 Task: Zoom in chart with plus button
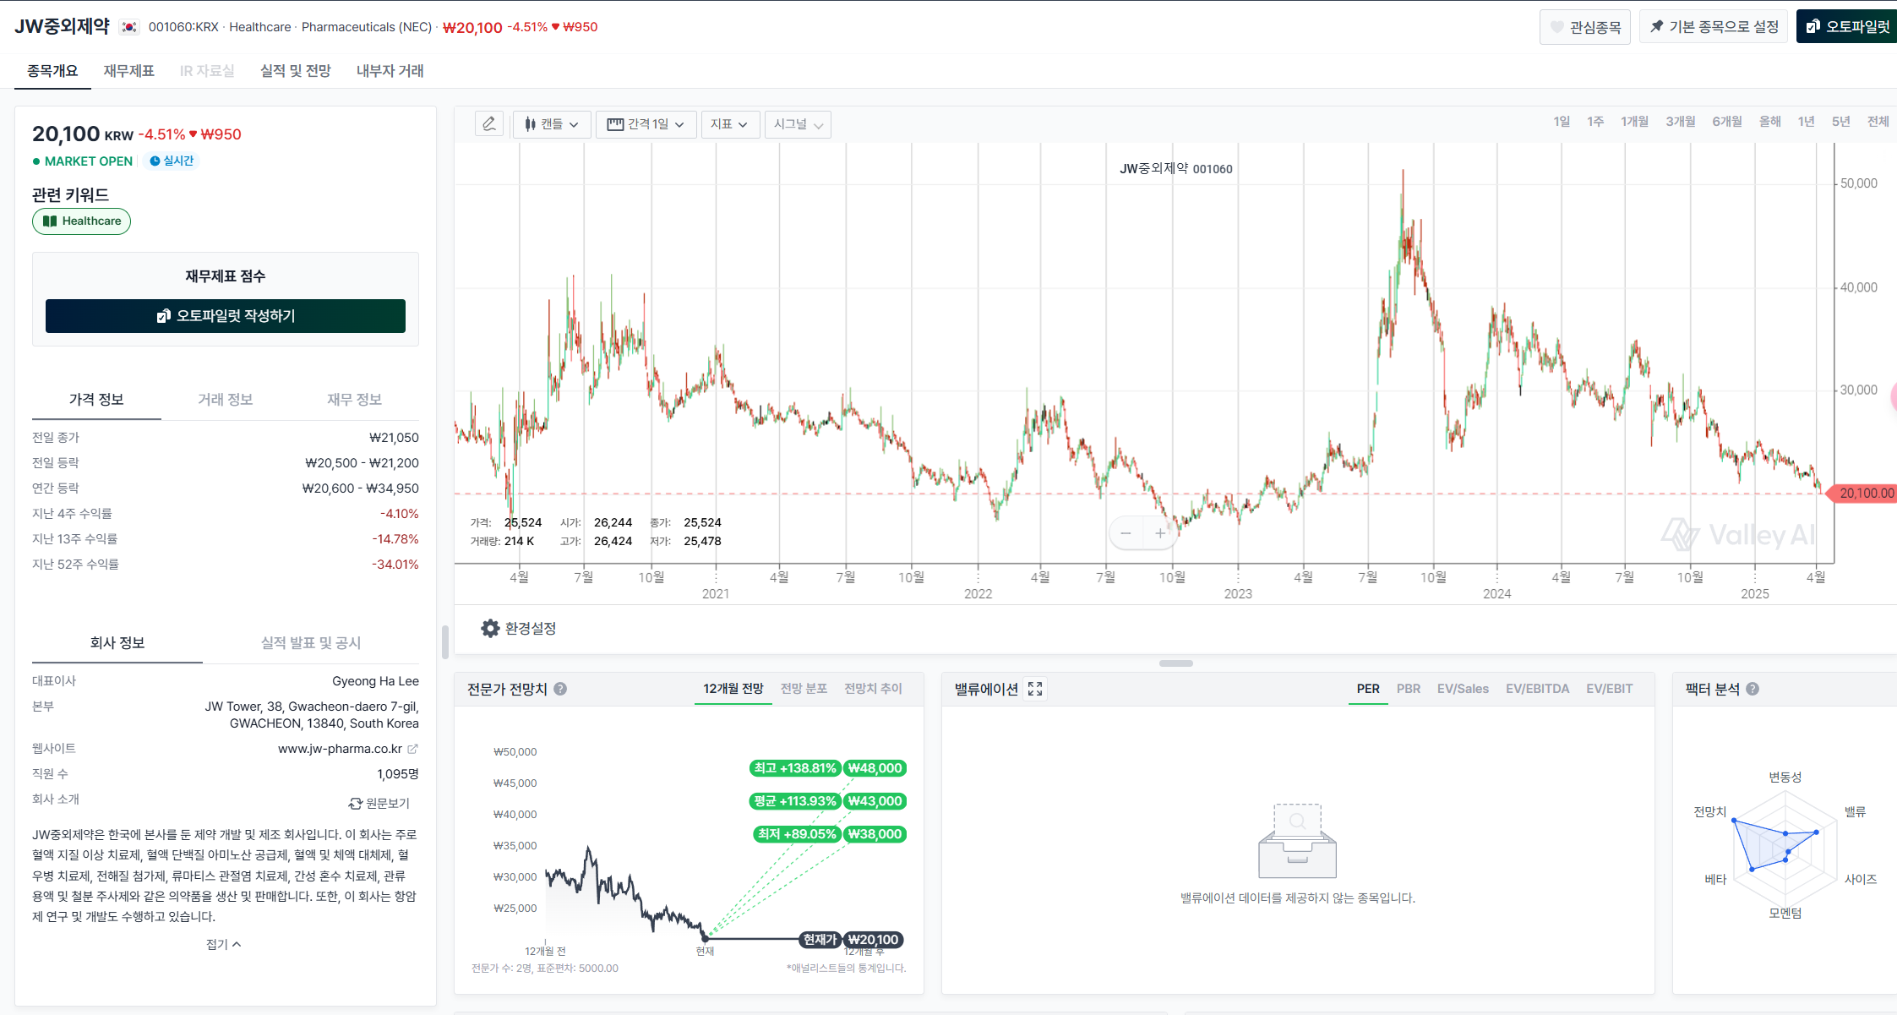click(1160, 533)
